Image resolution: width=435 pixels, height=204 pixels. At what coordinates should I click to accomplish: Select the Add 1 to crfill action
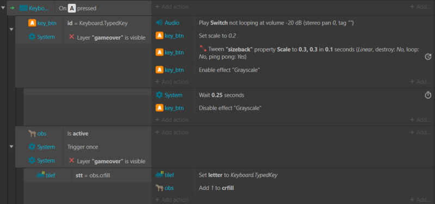click(216, 188)
